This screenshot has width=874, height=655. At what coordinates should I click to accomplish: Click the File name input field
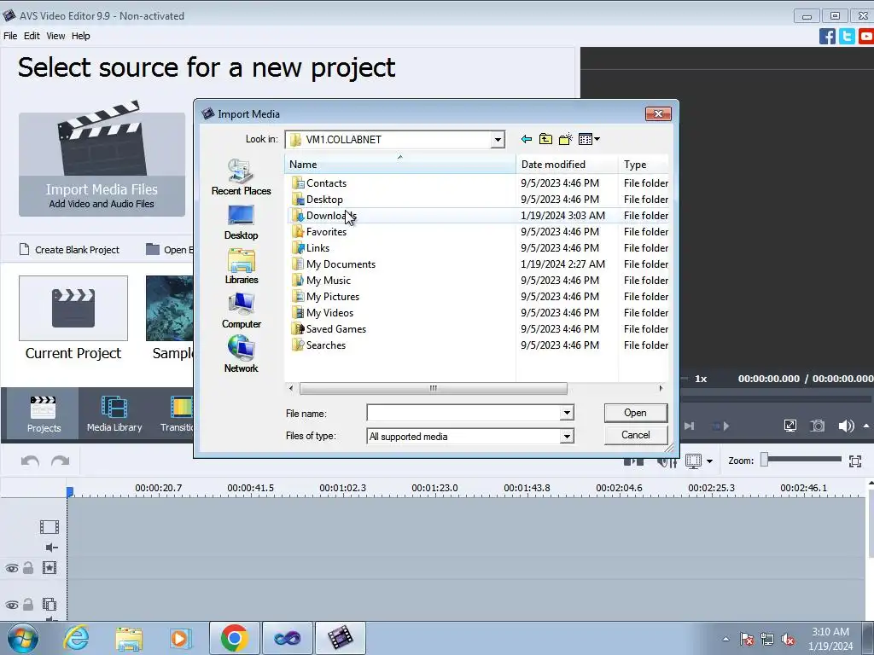coord(463,413)
